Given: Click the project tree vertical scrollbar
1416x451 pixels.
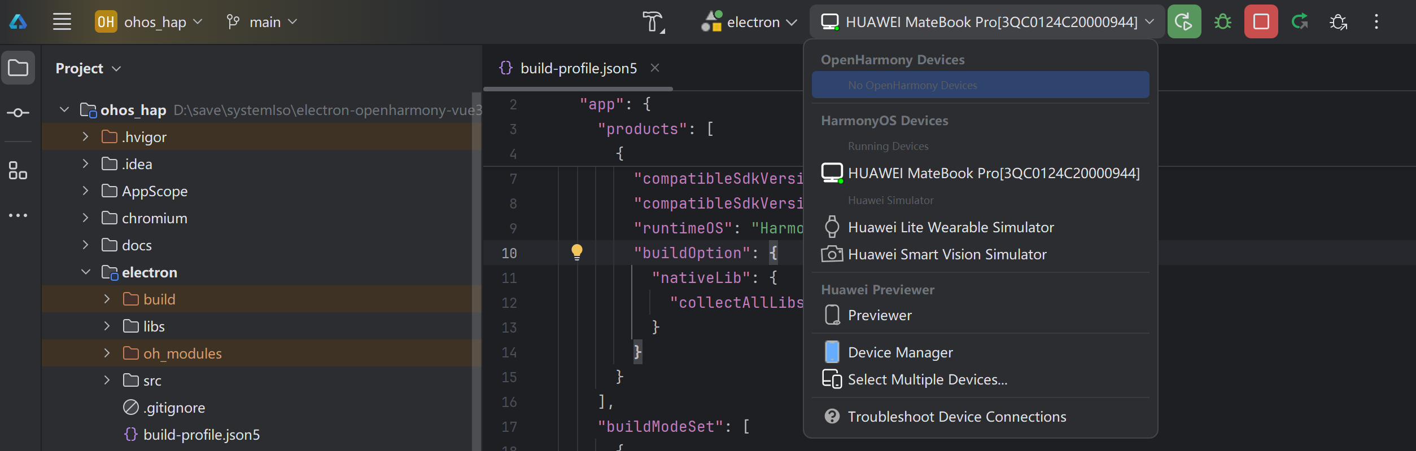Looking at the screenshot, I should coord(477,272).
